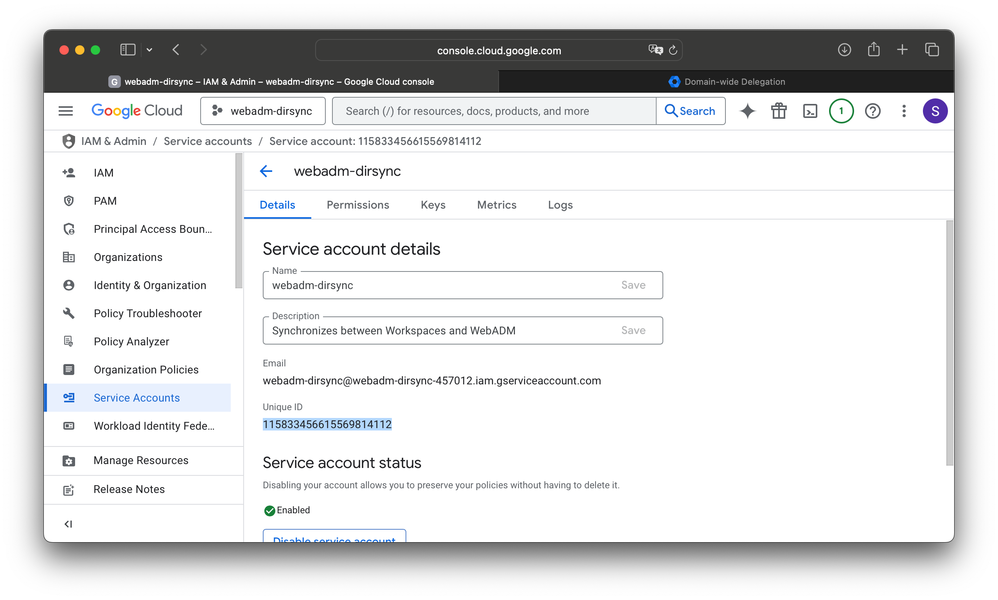Viewport: 998px width, 600px height.
Task: Click the Google Cloud logo
Action: point(137,111)
